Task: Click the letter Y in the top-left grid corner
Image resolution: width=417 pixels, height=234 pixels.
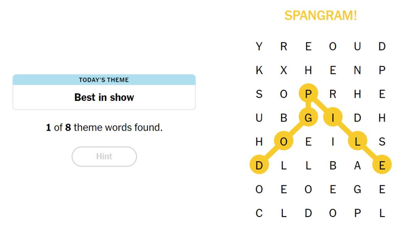Action: click(x=259, y=46)
